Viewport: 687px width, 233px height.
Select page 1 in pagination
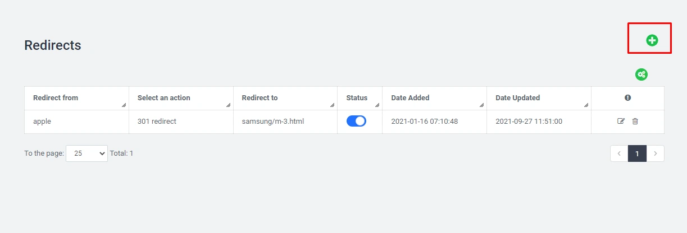click(637, 153)
